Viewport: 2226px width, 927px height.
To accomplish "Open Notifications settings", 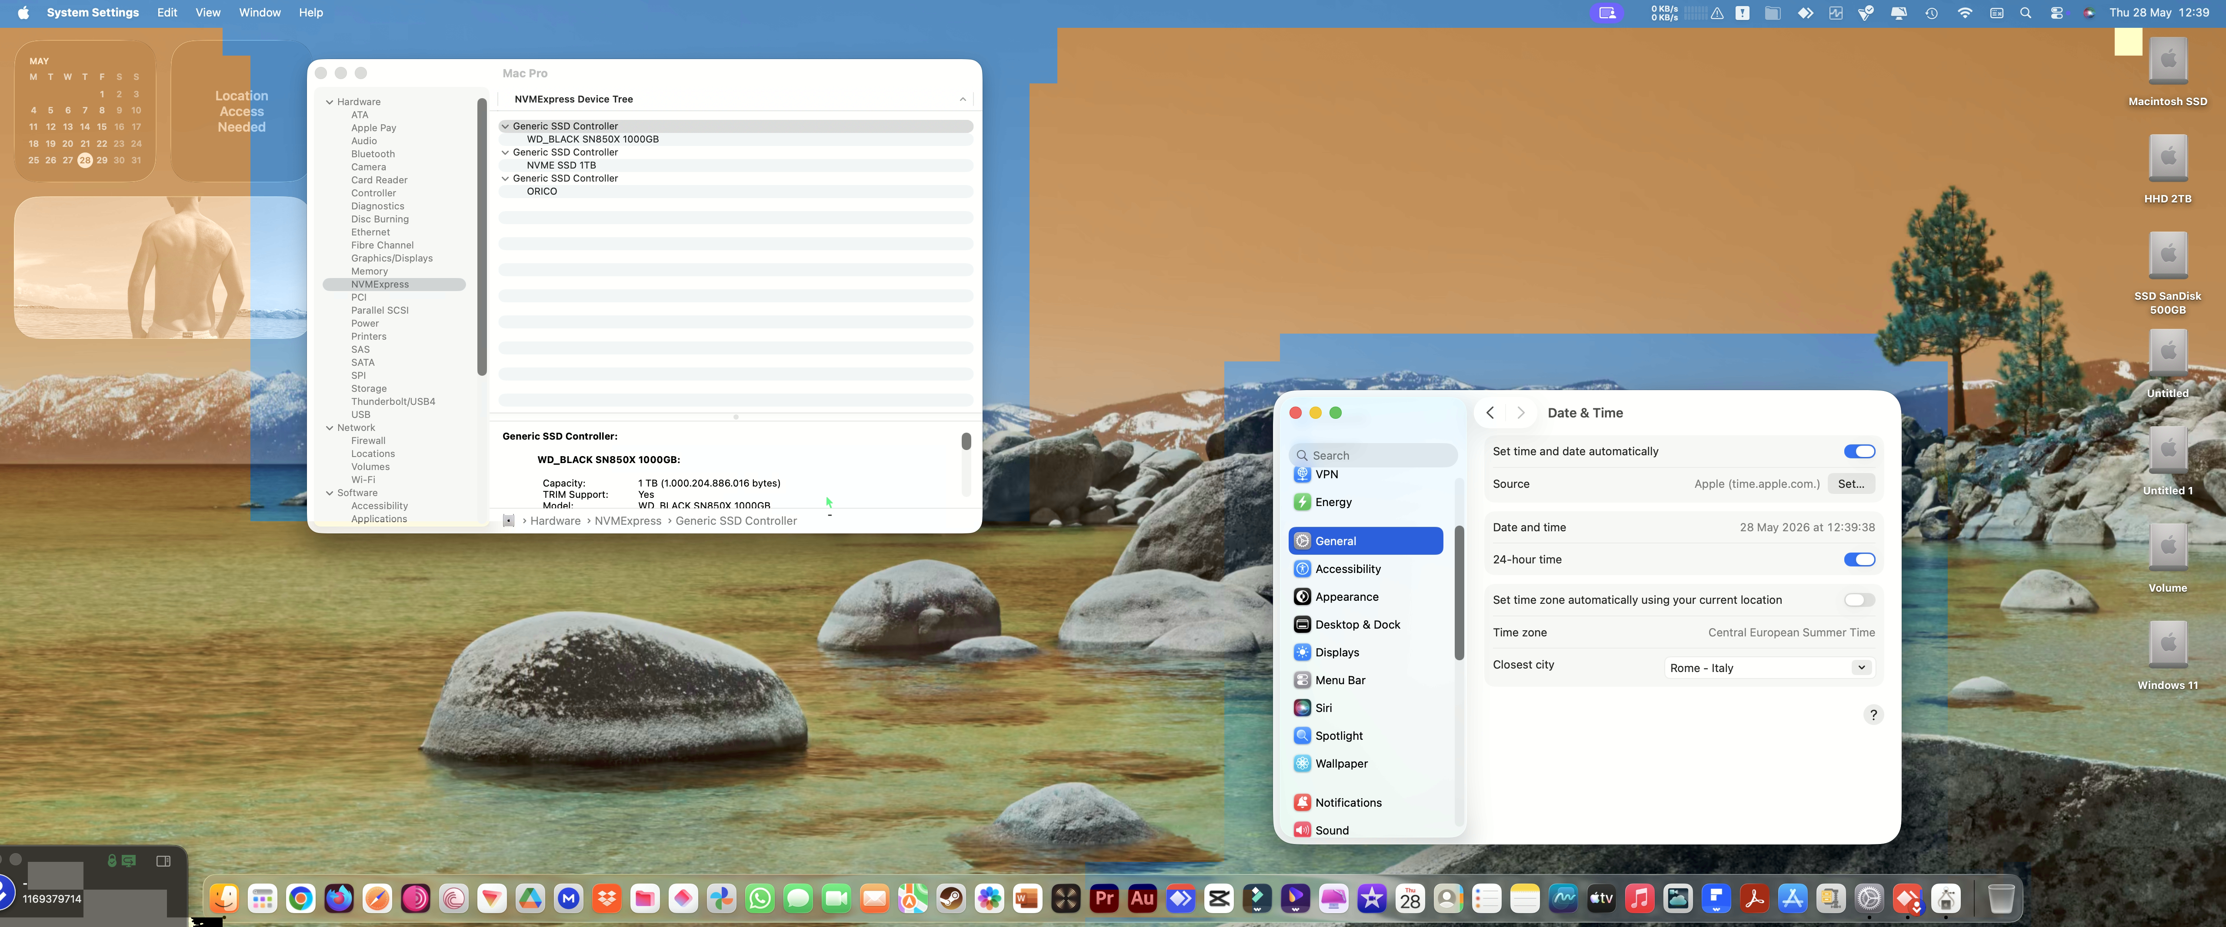I will pos(1365,803).
